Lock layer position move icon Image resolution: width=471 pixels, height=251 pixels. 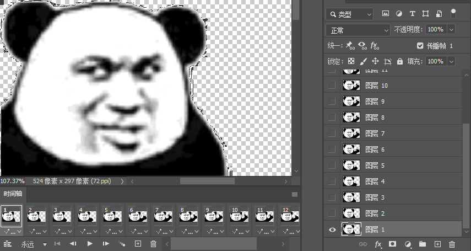tap(375, 61)
